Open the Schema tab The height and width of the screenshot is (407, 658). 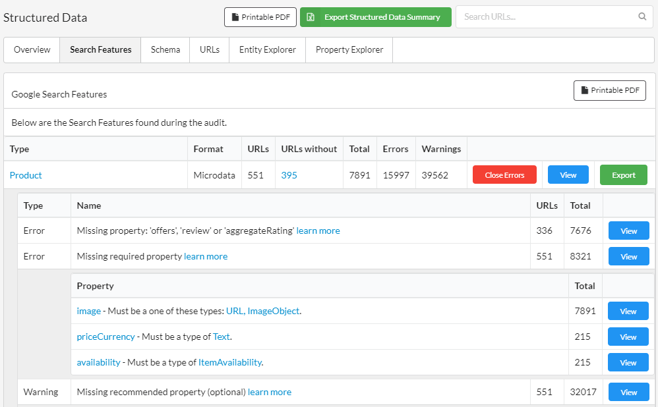(165, 49)
